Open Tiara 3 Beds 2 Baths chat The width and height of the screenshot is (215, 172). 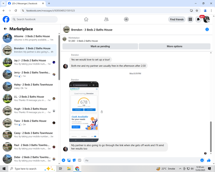tap(29, 123)
